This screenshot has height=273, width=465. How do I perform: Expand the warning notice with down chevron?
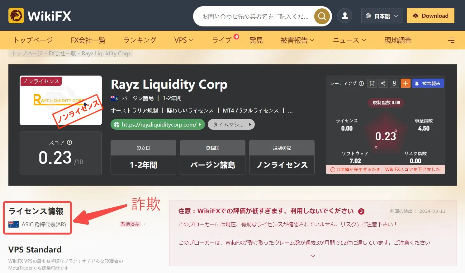coord(313,256)
